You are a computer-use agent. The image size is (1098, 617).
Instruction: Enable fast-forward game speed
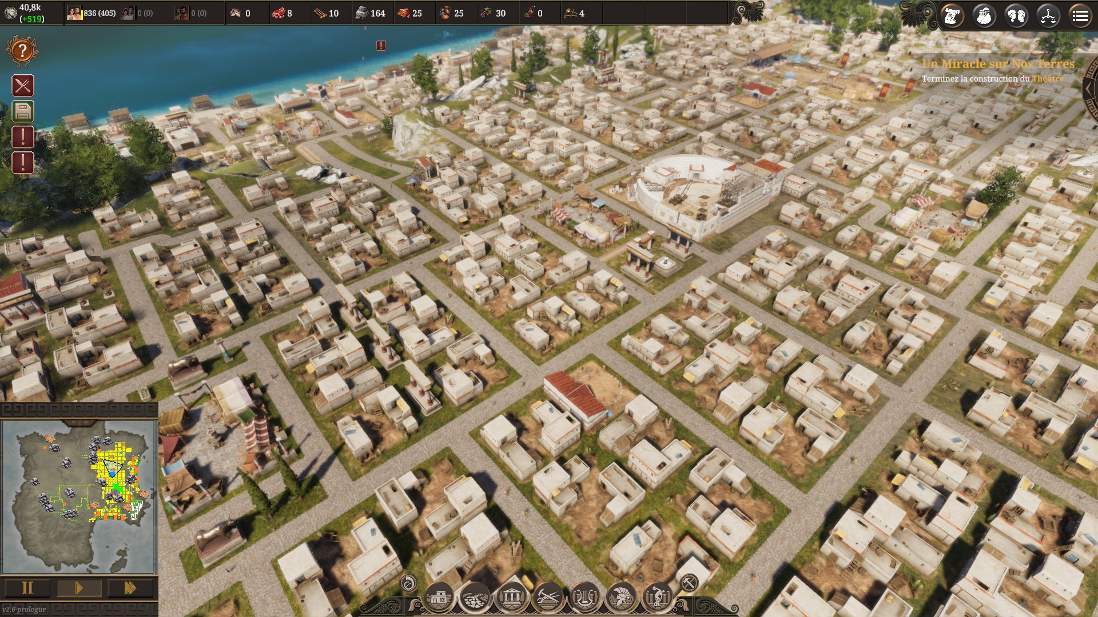[130, 588]
